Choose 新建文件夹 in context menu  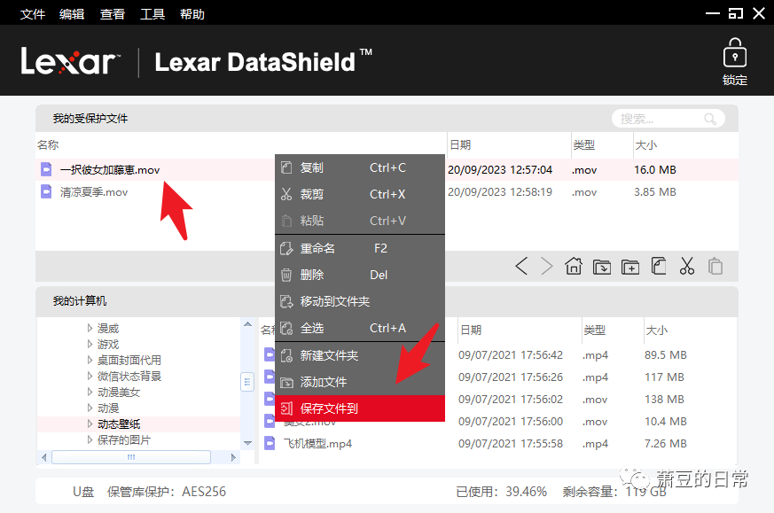click(360, 355)
